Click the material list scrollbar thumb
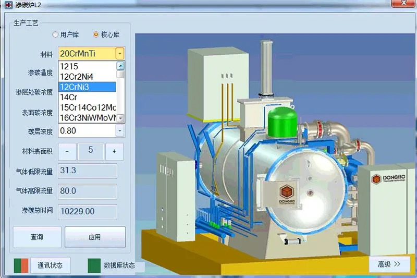The height and width of the screenshot is (278, 417). (120, 74)
